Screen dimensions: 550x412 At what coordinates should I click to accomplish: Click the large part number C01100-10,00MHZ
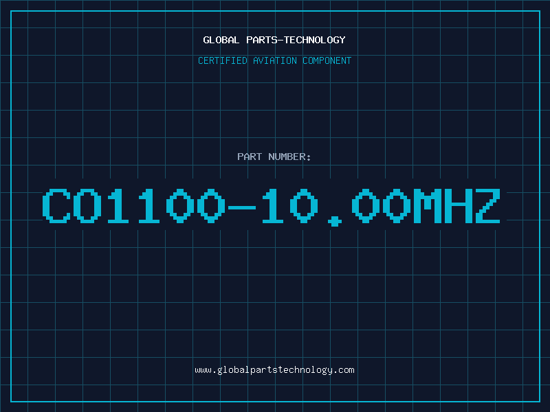coord(271,207)
